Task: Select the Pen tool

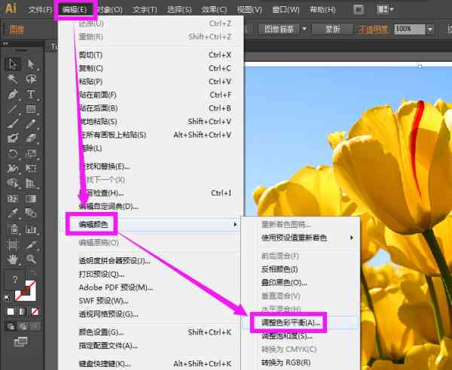Action: 13,94
